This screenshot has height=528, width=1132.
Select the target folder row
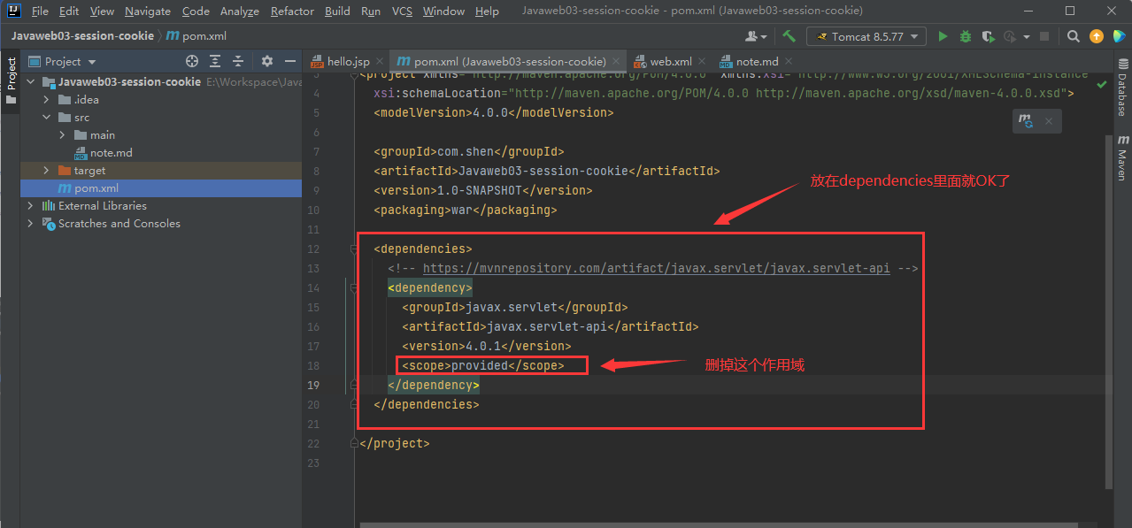161,170
